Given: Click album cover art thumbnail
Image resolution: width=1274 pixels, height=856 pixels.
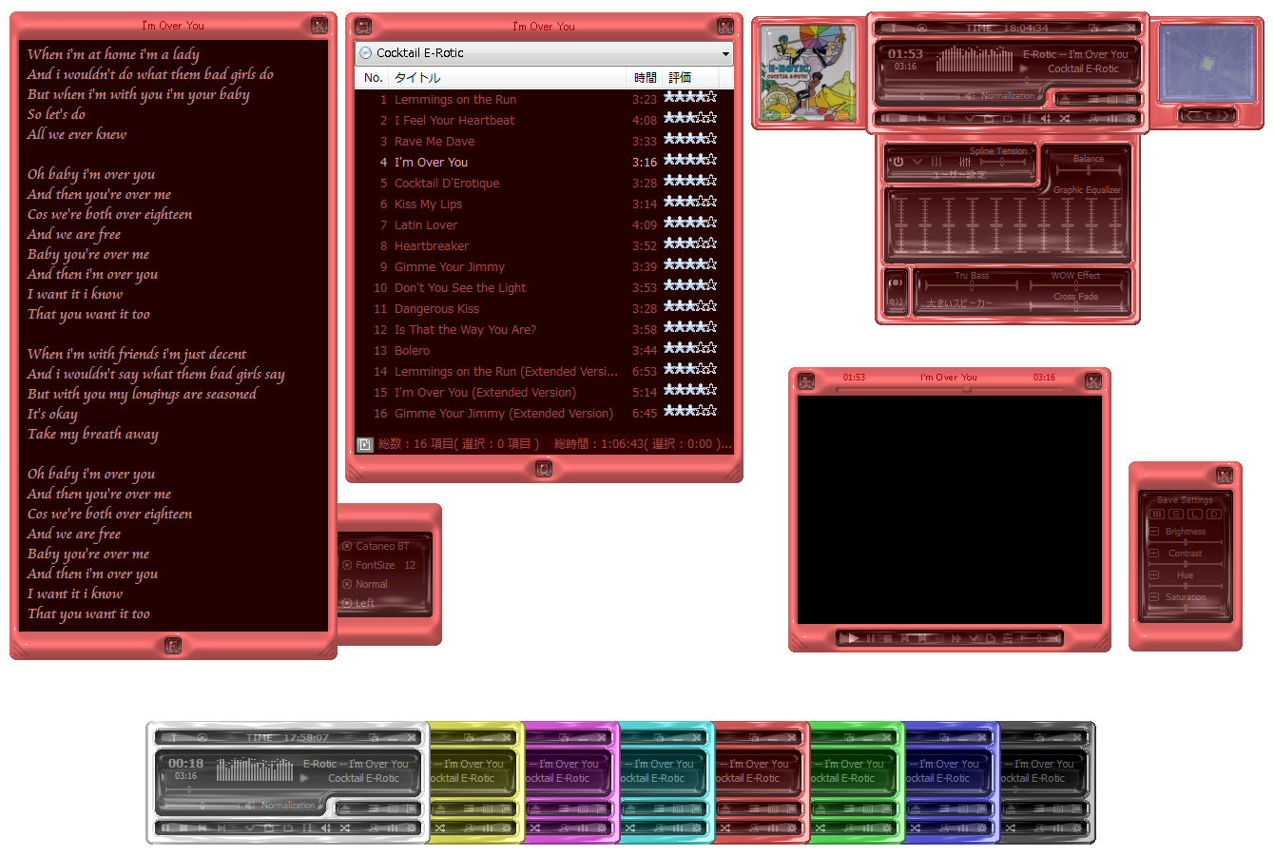Looking at the screenshot, I should tap(808, 74).
